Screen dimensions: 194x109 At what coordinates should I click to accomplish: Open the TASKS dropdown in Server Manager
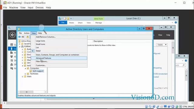point(162,45)
